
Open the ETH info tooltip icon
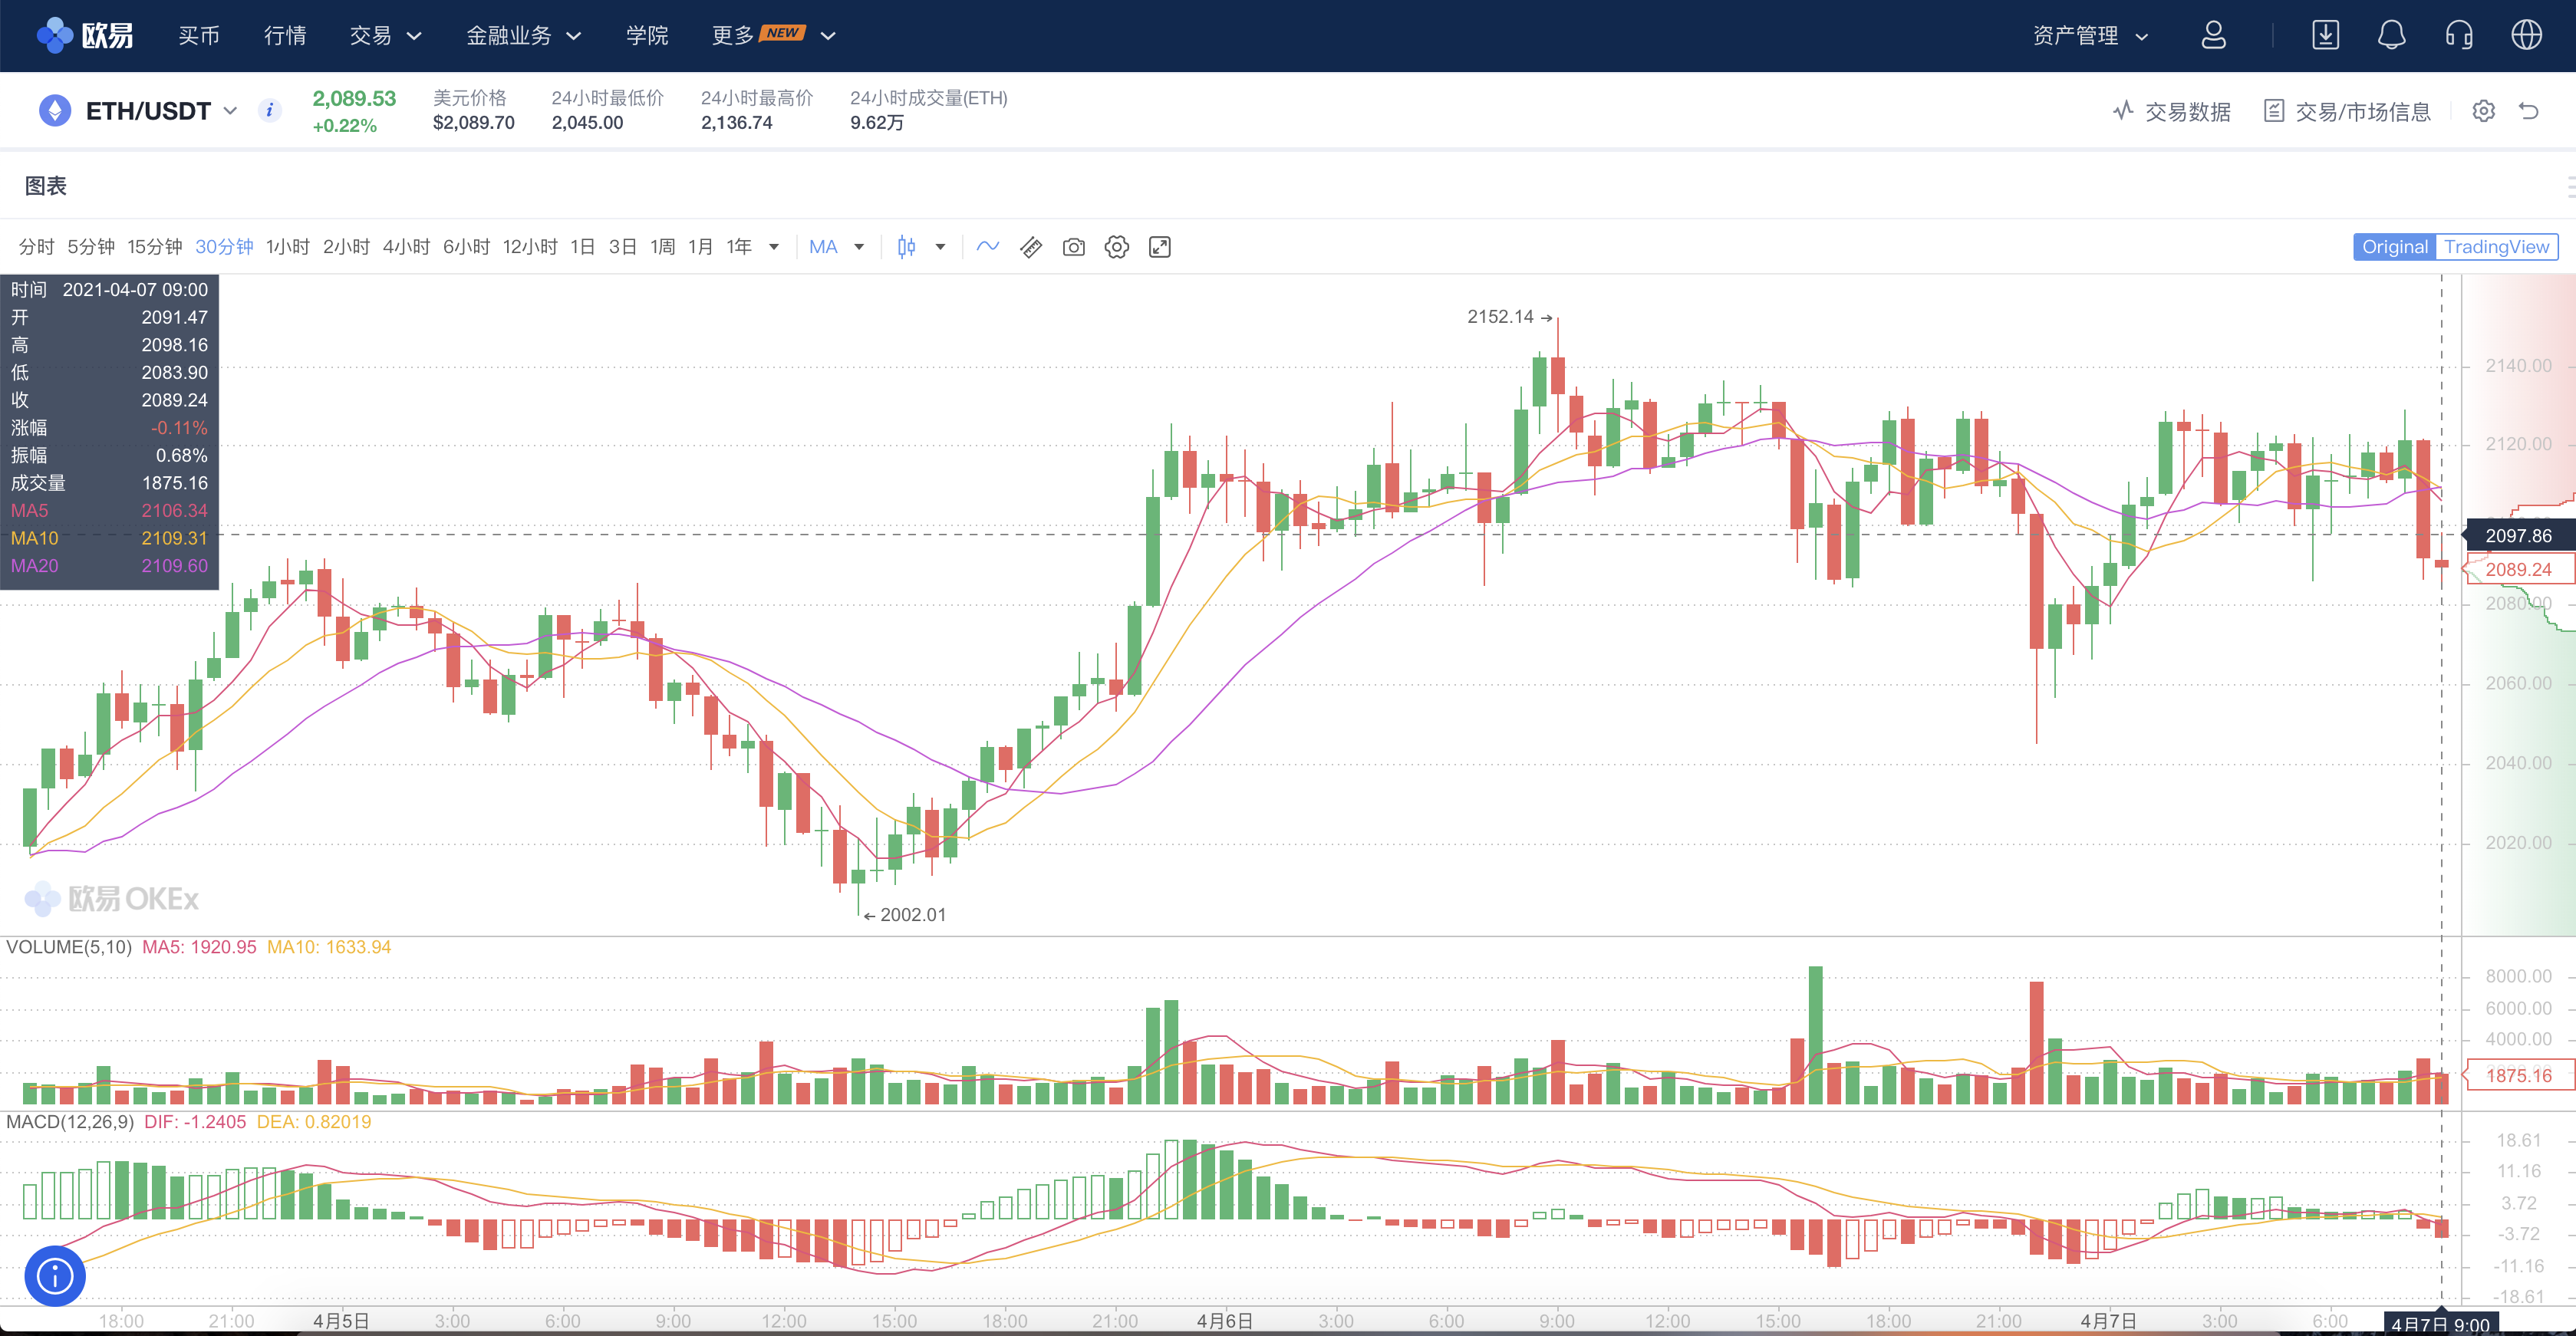[269, 111]
